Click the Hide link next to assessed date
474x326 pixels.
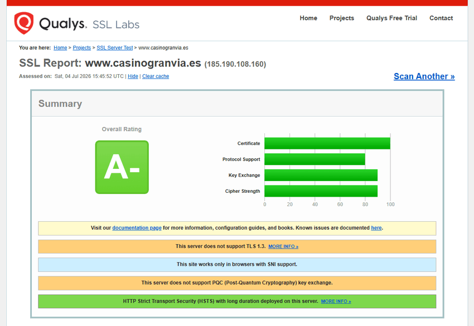pos(133,76)
